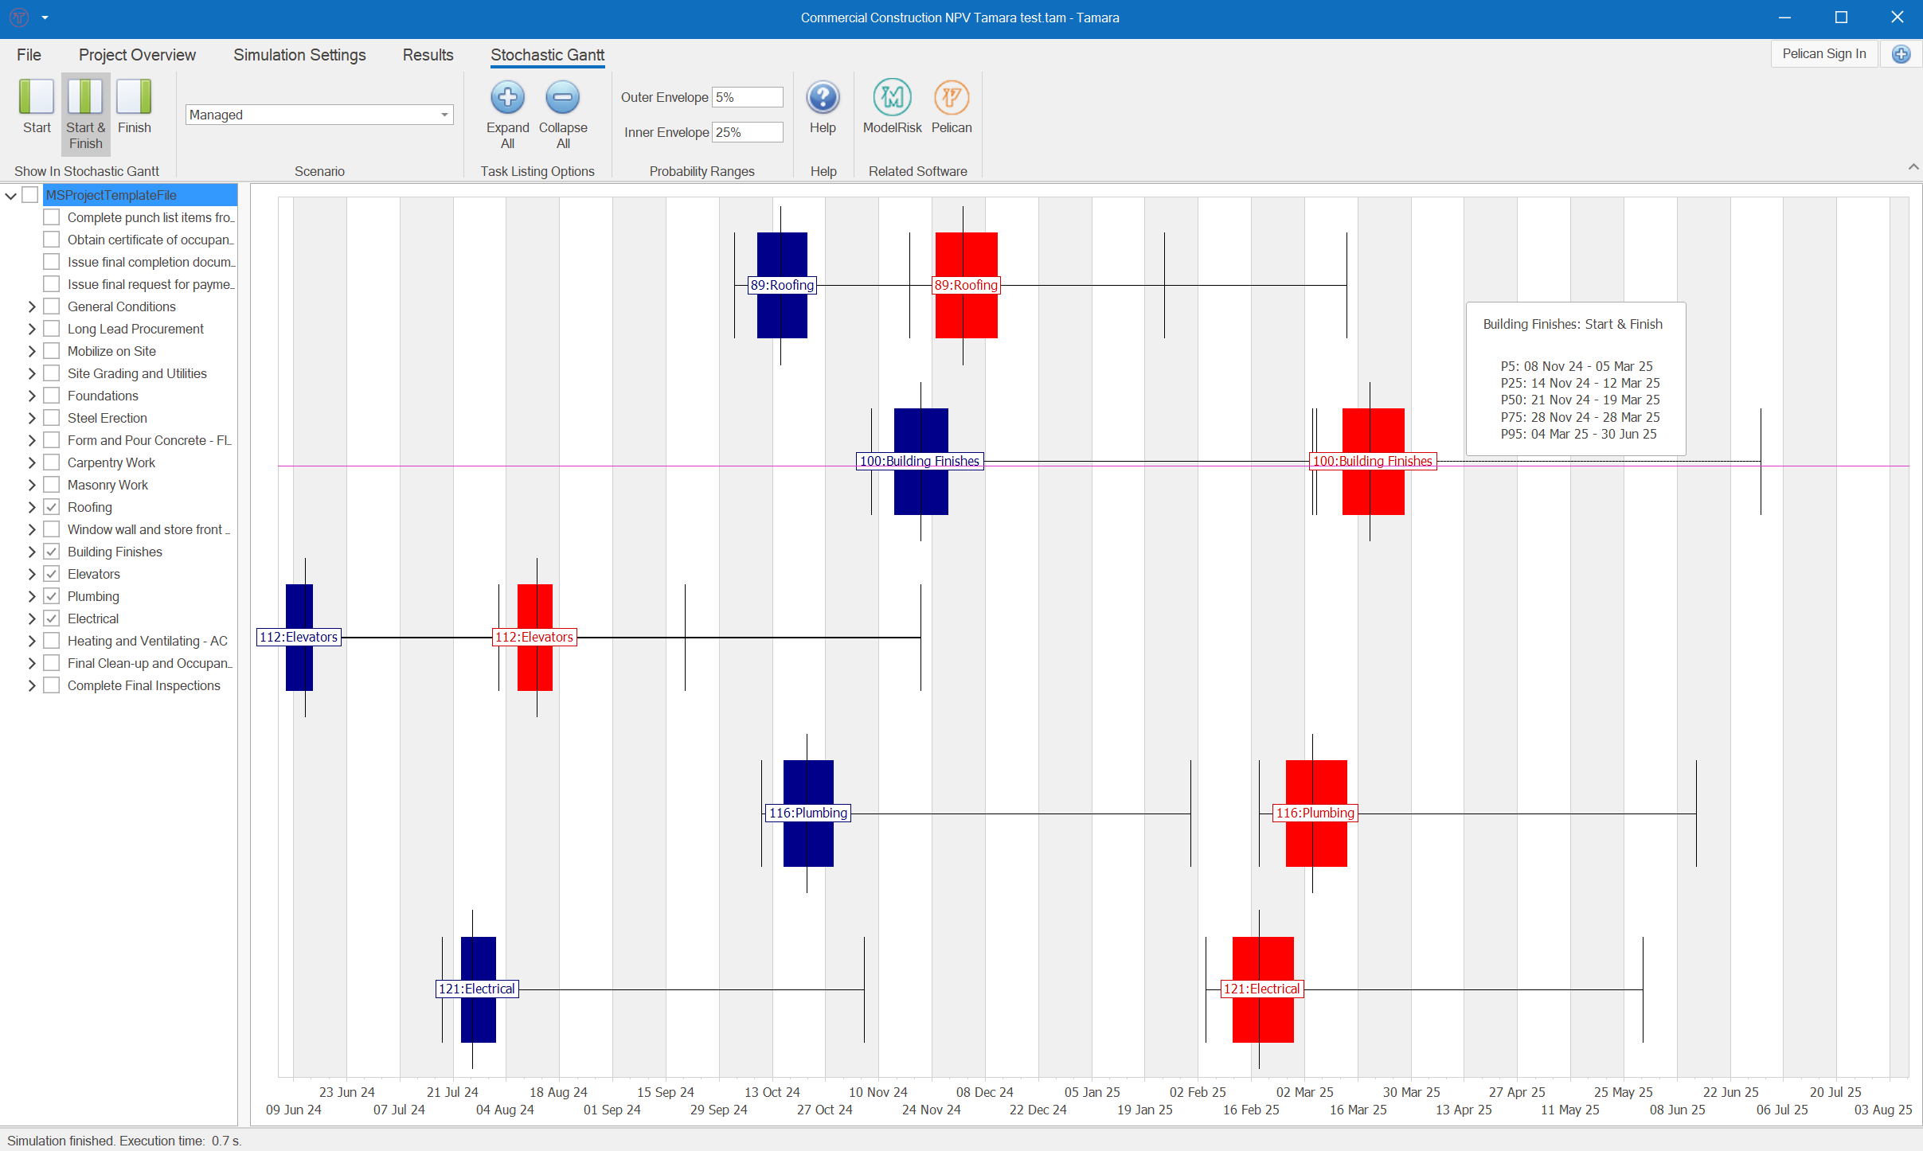Enable the Heating and Ventilating - AC checkbox

pyautogui.click(x=52, y=640)
